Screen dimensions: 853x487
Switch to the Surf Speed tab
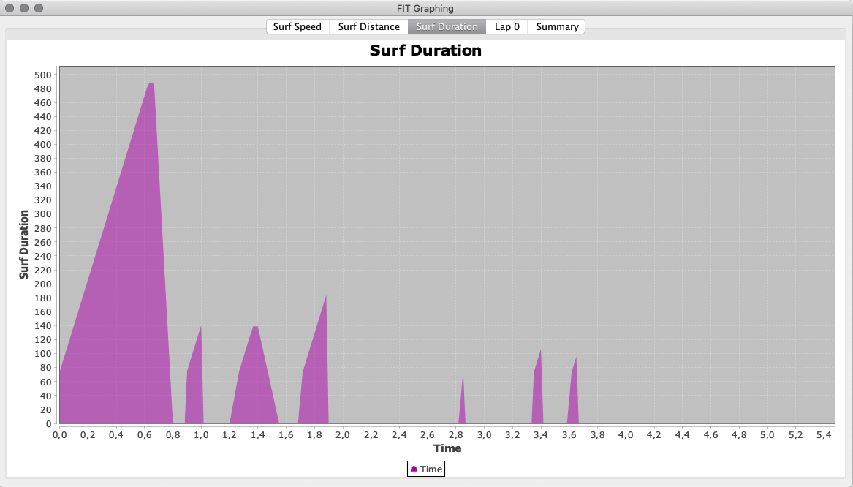[x=297, y=26]
